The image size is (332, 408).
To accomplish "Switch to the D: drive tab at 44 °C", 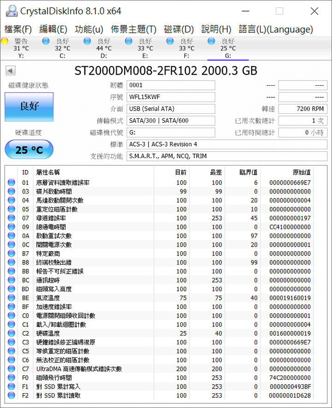I will tap(104, 48).
